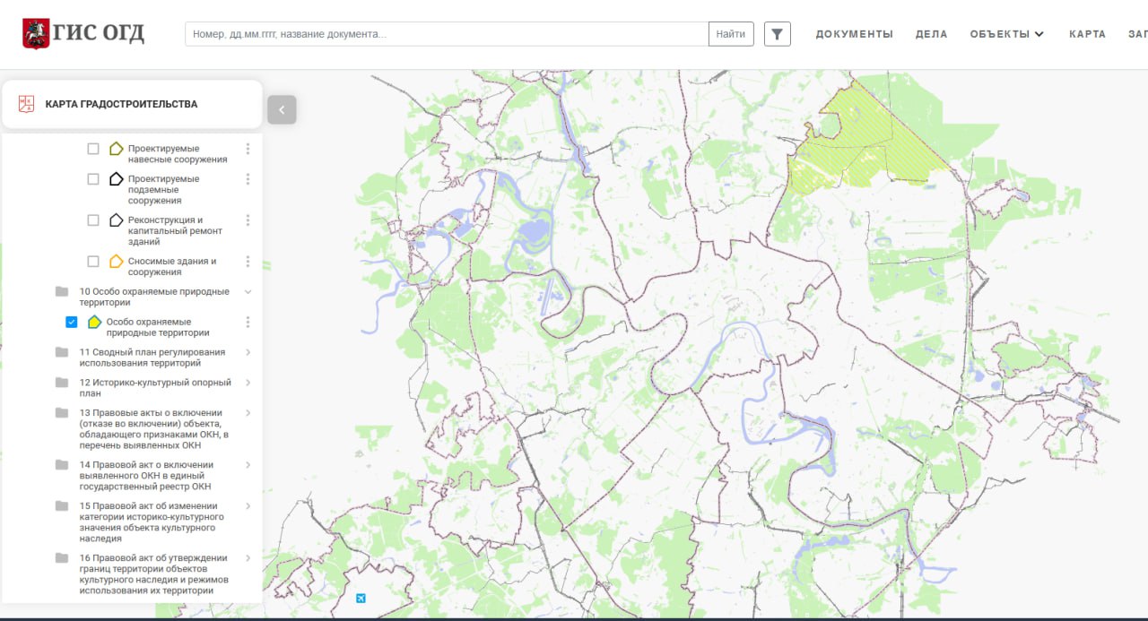Expand group 14 chevron

tap(248, 465)
